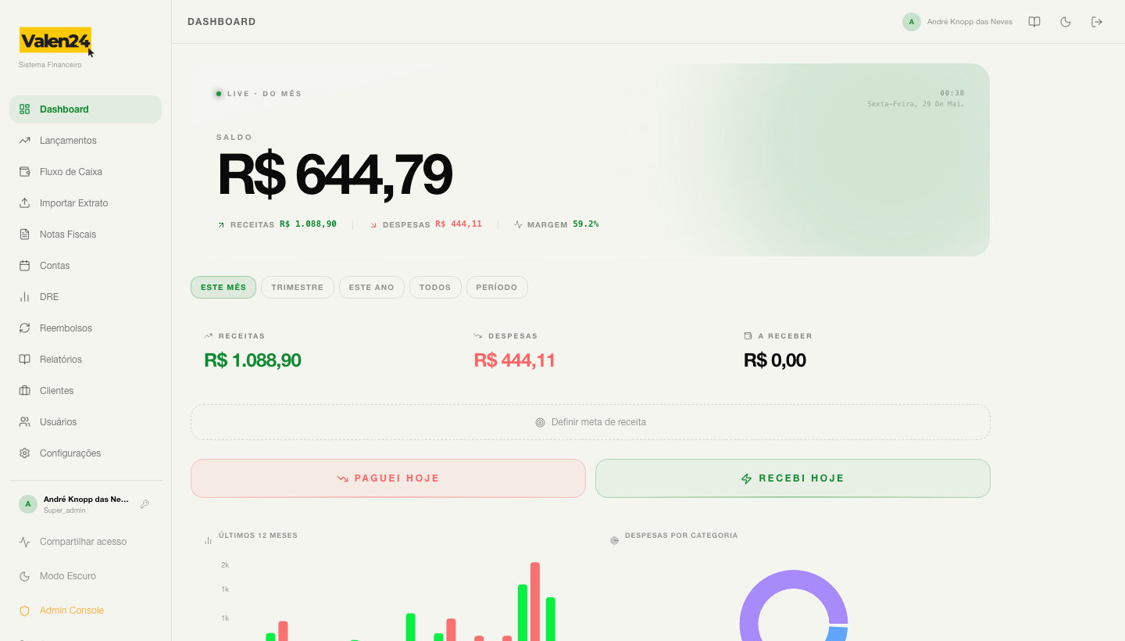The width and height of the screenshot is (1125, 641).
Task: Toggle Modo Escuro in the sidebar
Action: pyautogui.click(x=85, y=576)
